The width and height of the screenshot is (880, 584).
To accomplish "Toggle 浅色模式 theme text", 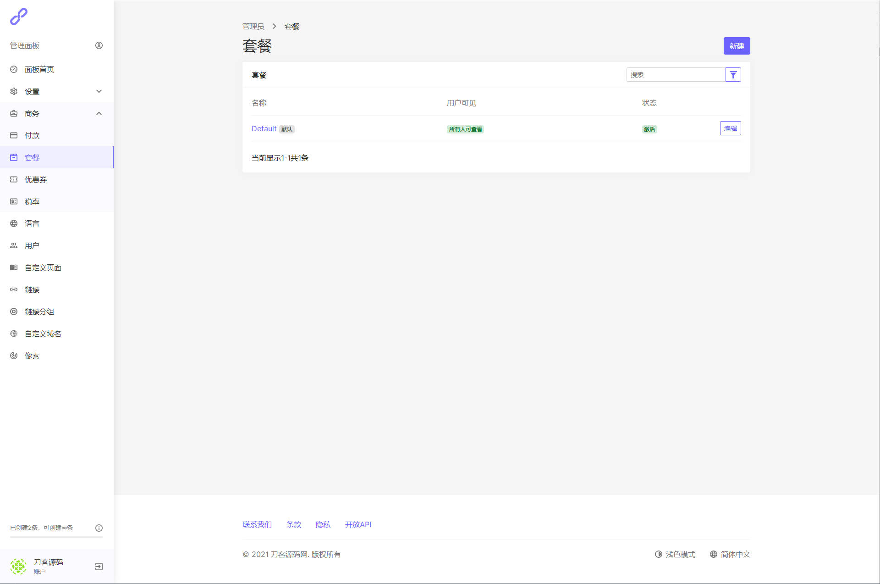I will point(681,554).
